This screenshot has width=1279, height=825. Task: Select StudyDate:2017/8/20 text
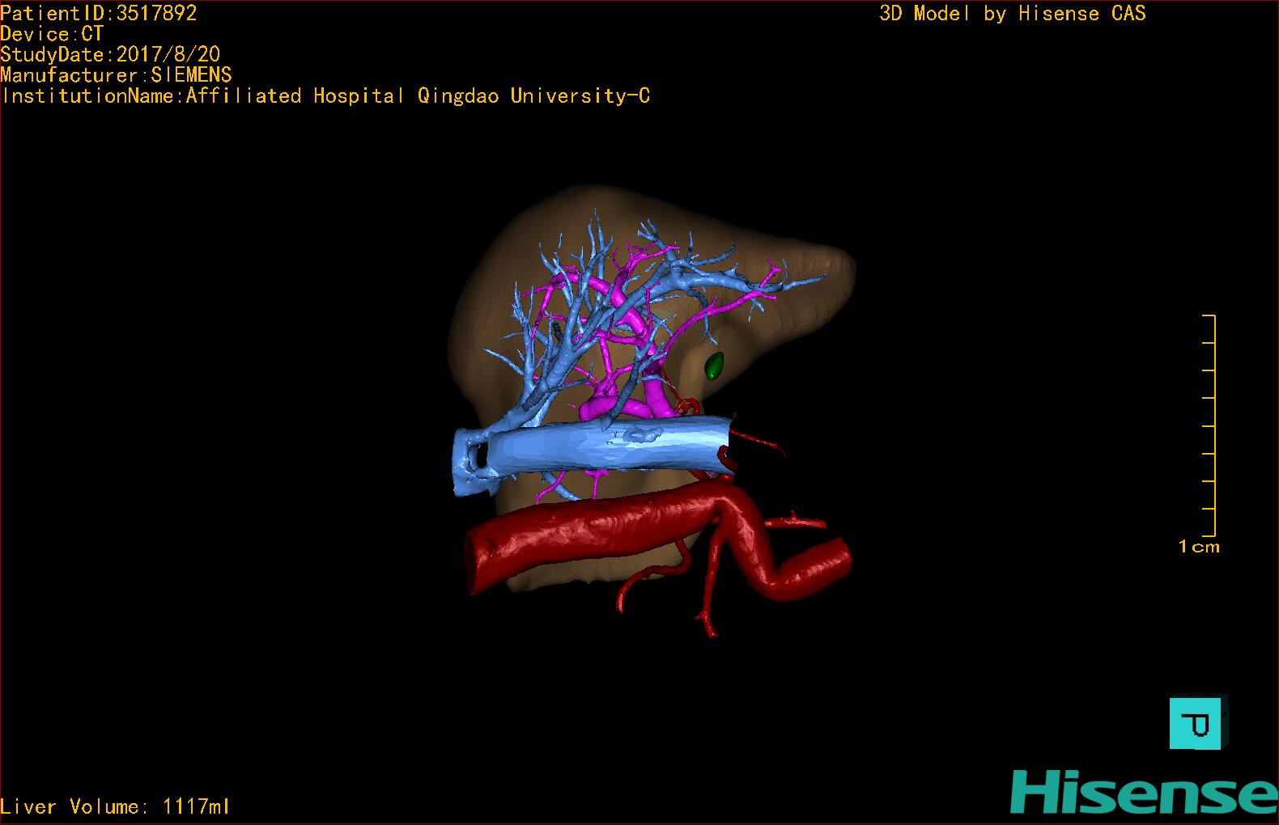pyautogui.click(x=110, y=54)
